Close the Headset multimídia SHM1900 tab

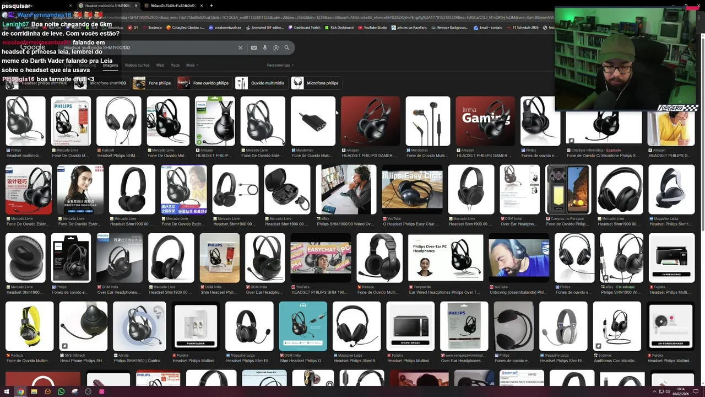click(x=136, y=6)
